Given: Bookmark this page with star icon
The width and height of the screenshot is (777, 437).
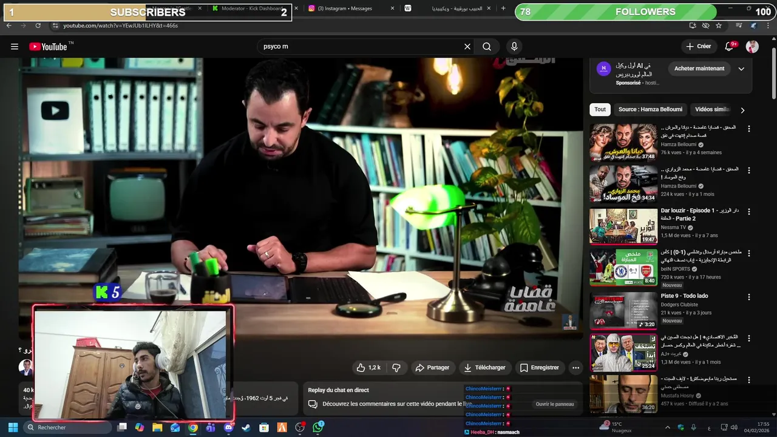Looking at the screenshot, I should 719,25.
